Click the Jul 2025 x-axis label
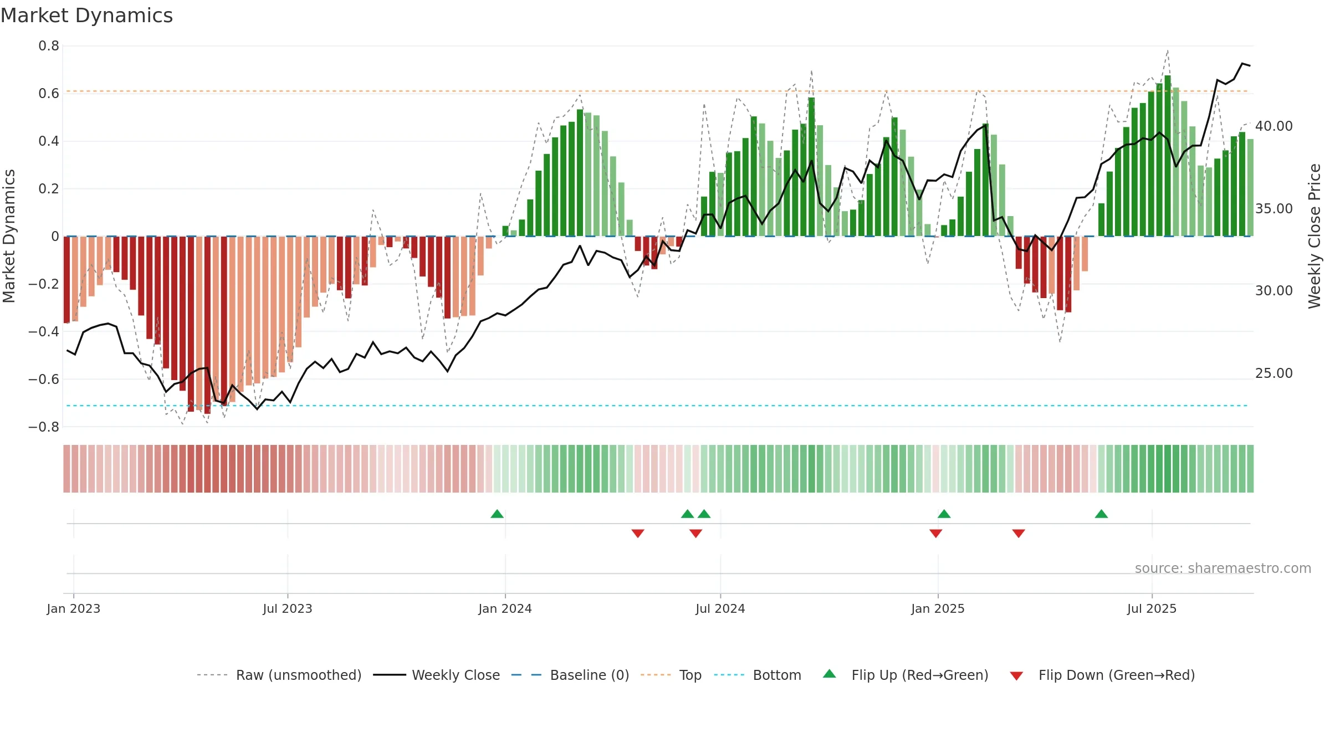 [x=1152, y=608]
